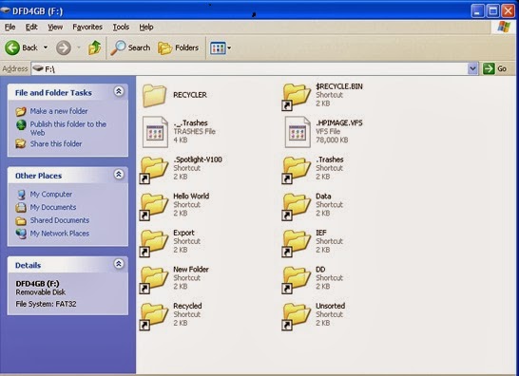Open the Views dropdown arrow
This screenshot has width=519, height=376.
click(x=229, y=48)
